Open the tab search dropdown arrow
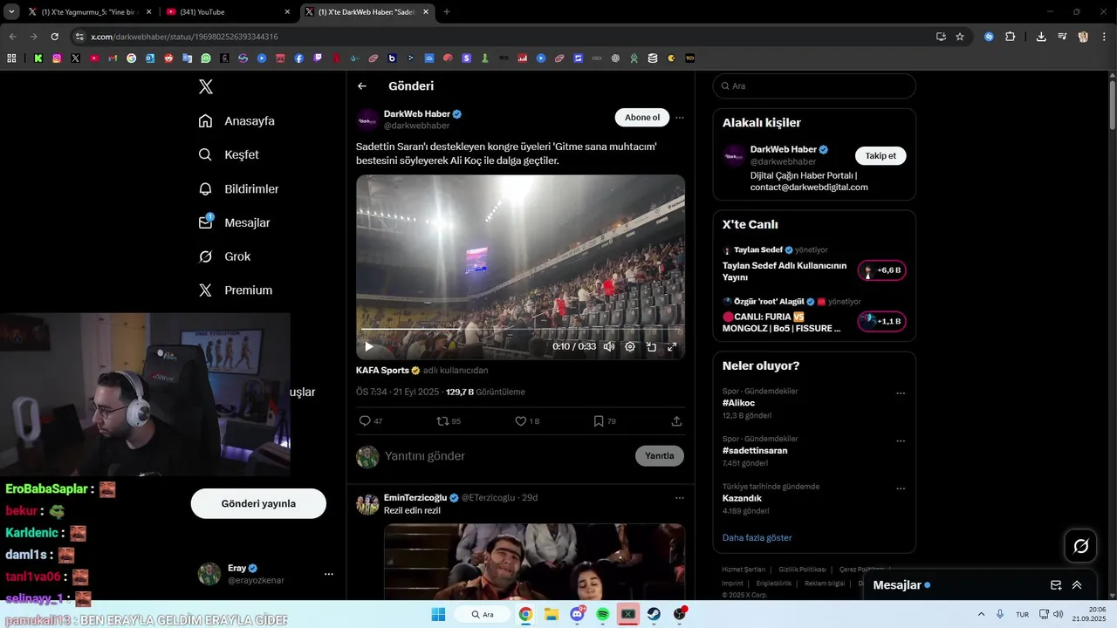The width and height of the screenshot is (1117, 628). (x=11, y=12)
